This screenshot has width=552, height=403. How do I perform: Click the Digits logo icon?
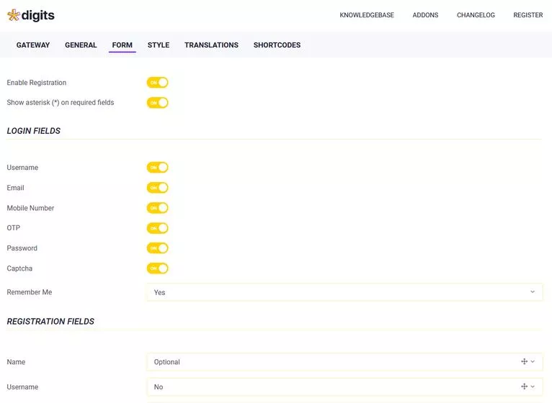[x=13, y=15]
